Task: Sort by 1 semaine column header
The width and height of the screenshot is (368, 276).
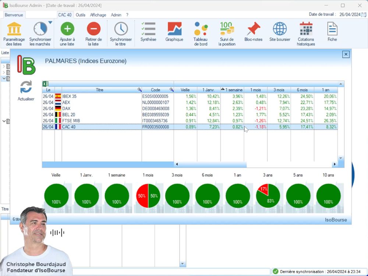Action: 232,90
